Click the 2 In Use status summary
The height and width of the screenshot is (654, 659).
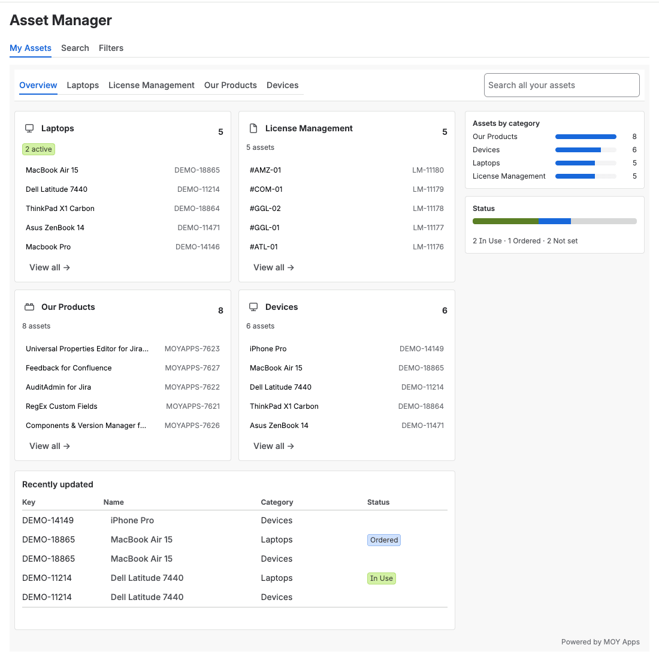[x=487, y=241]
